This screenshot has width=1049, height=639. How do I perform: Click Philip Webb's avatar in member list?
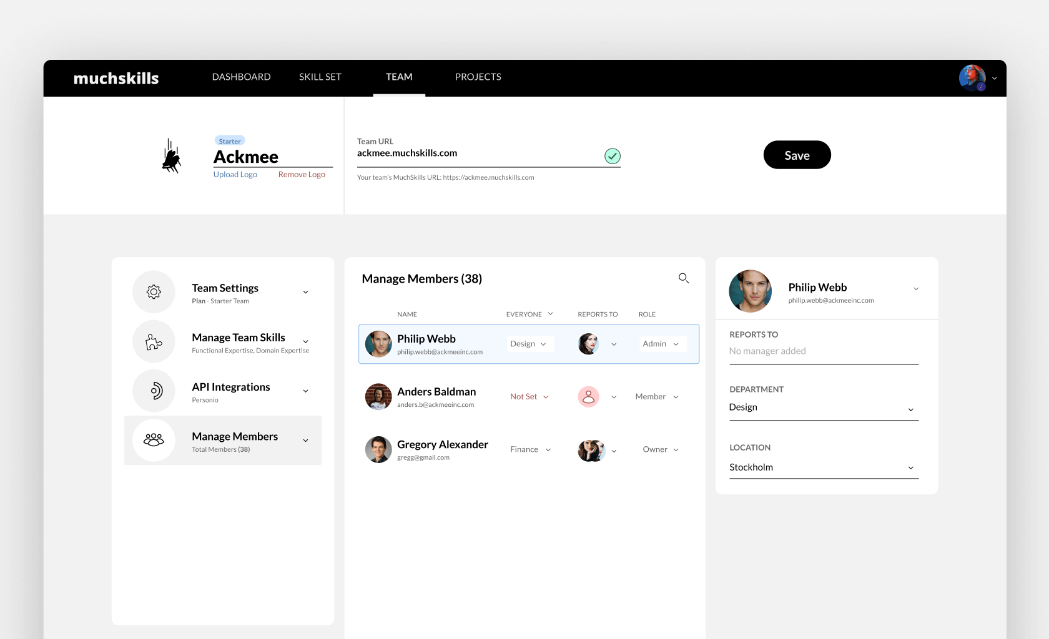[x=378, y=344]
